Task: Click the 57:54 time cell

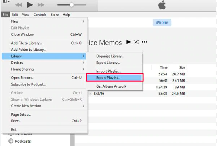Action: [163, 74]
